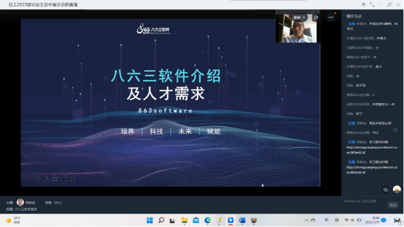
Task: Click the next-slide arrow on slide controls
Action: click(37, 179)
